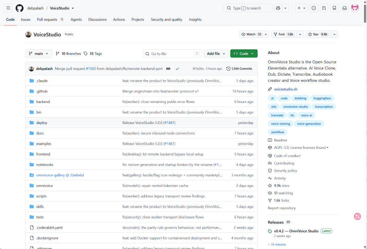Click the .dockerignore file icon
The width and height of the screenshot is (367, 249).
[x=32, y=238]
